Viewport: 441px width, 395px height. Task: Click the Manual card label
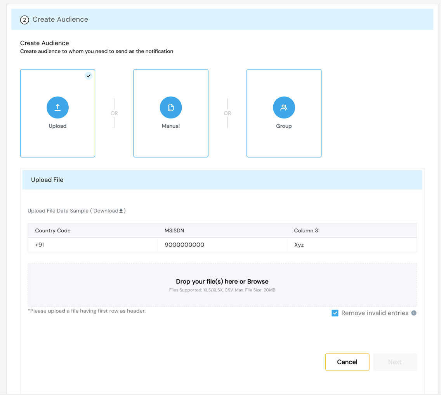(171, 126)
